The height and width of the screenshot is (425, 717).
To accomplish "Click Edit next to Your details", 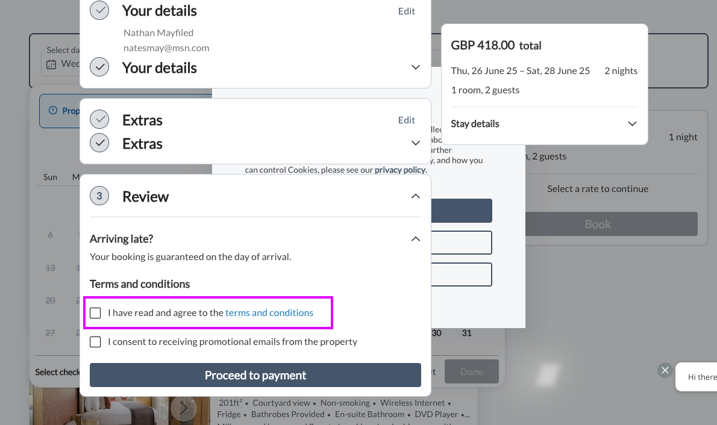I will 407,11.
